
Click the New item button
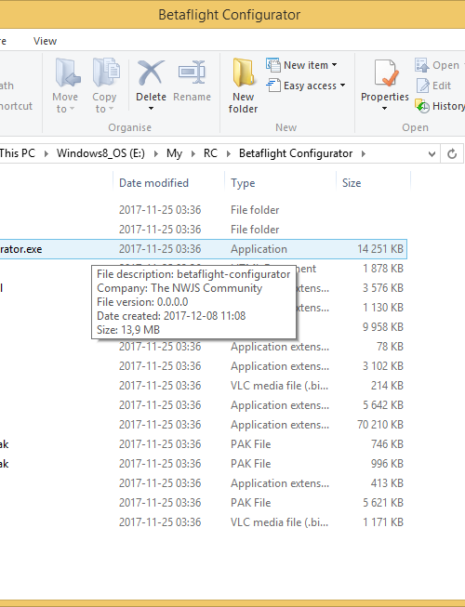point(301,65)
